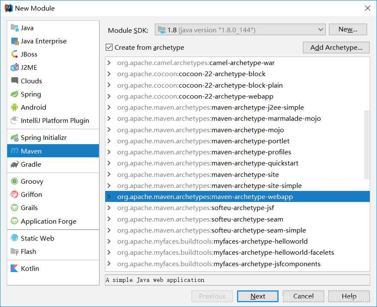This screenshot has width=377, height=307.
Task: Click the Java folder icon
Action: pos(14,28)
